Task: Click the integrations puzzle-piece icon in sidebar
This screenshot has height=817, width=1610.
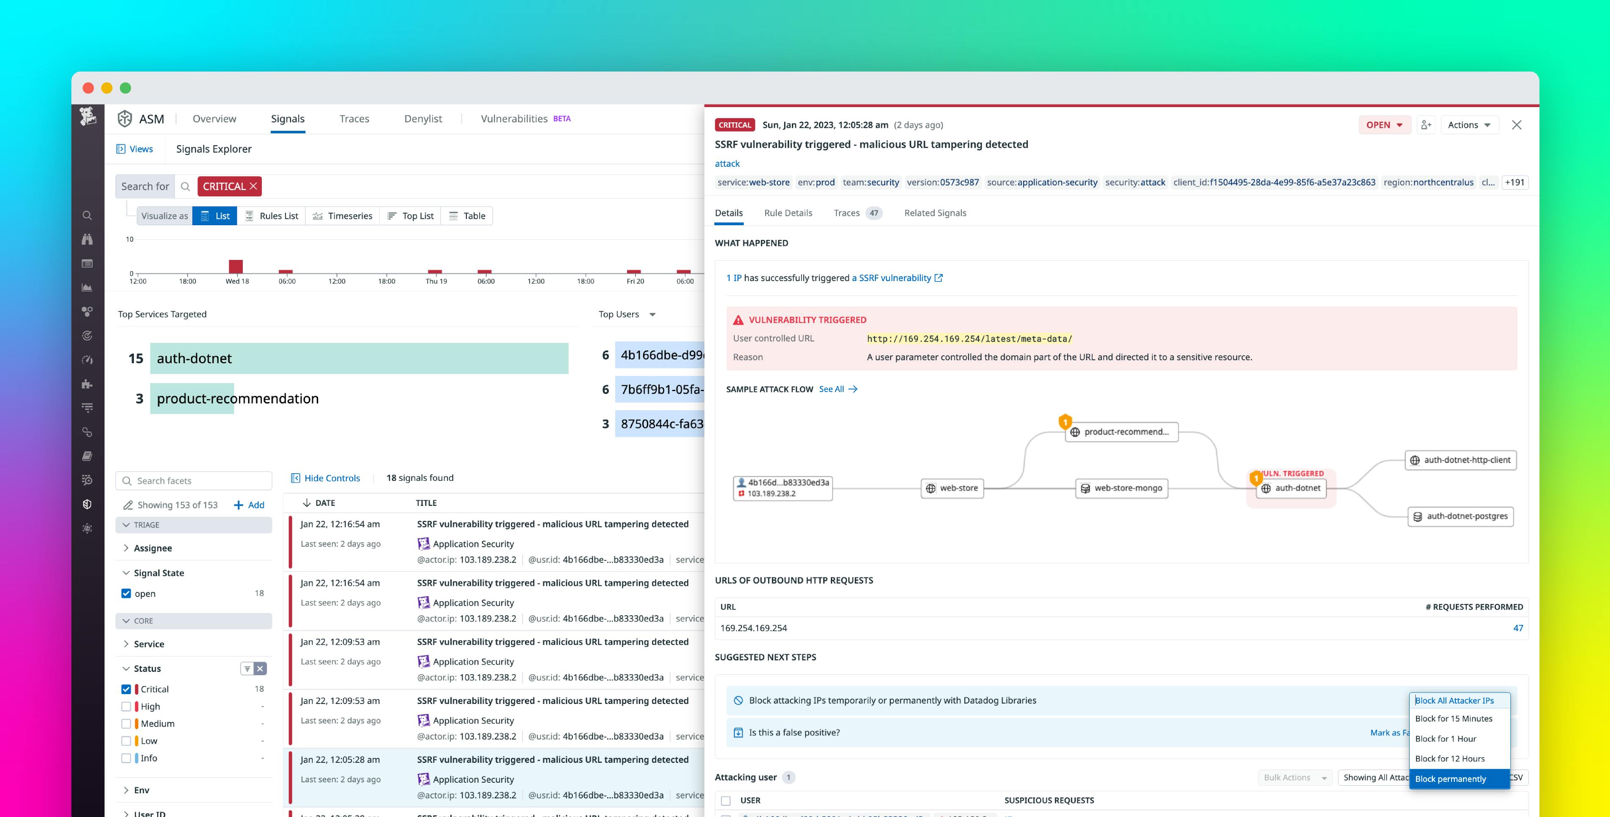Action: pyautogui.click(x=88, y=384)
